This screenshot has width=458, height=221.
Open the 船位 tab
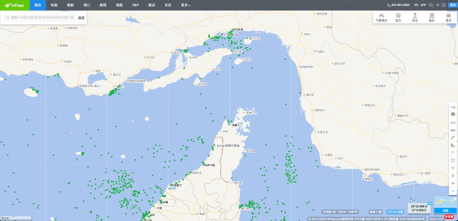tap(37, 5)
